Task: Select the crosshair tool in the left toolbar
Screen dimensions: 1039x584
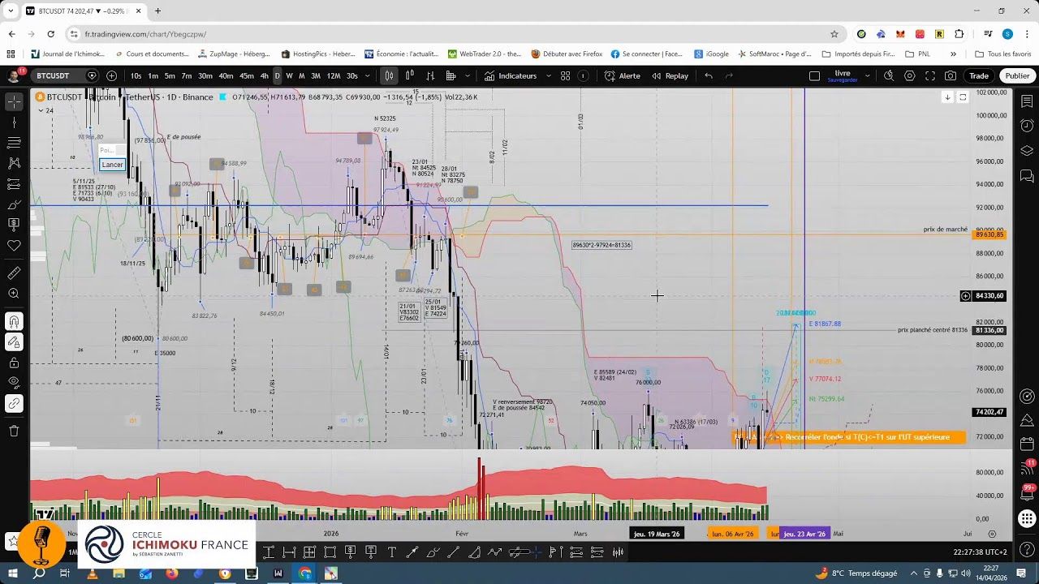Action: tap(13, 102)
